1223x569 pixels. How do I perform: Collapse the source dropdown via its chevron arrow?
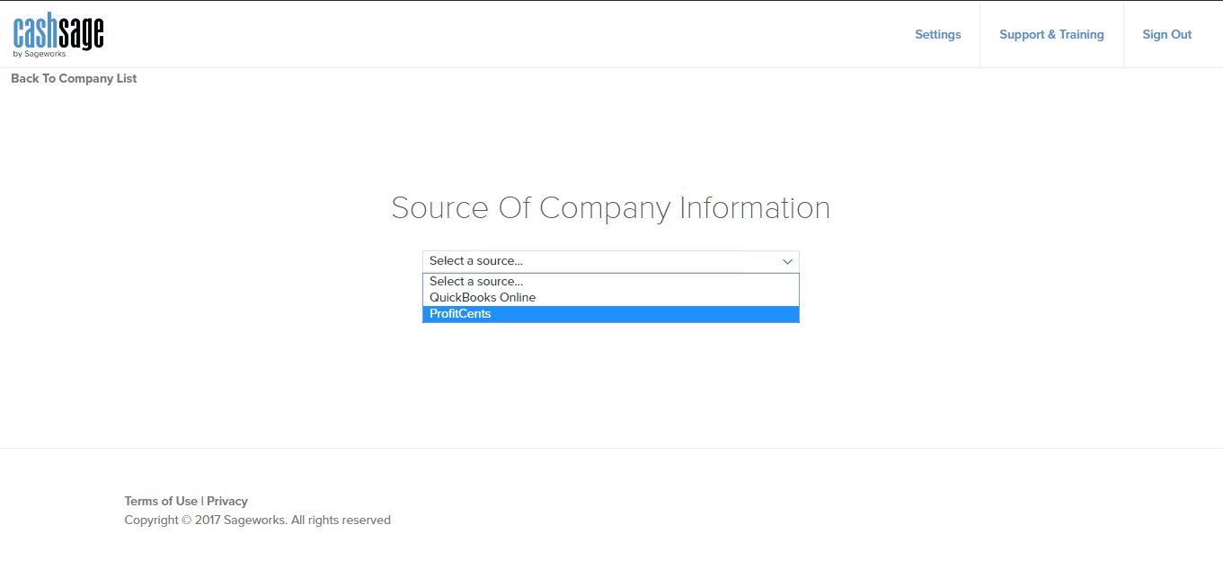[x=787, y=261]
